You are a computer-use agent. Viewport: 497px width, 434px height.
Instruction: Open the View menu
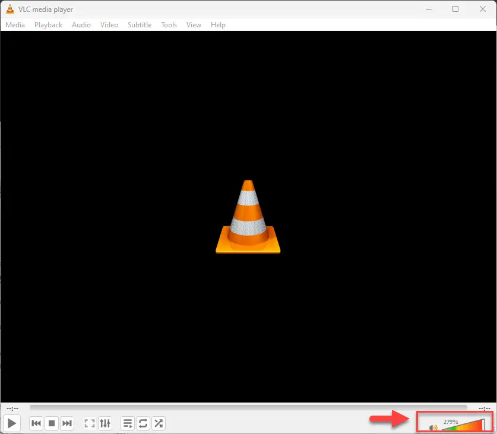194,25
